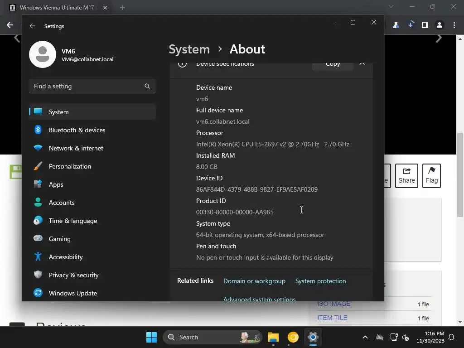Close the Windows Vienna Ultimate browser tab
The height and width of the screenshot is (348, 464).
click(x=105, y=8)
